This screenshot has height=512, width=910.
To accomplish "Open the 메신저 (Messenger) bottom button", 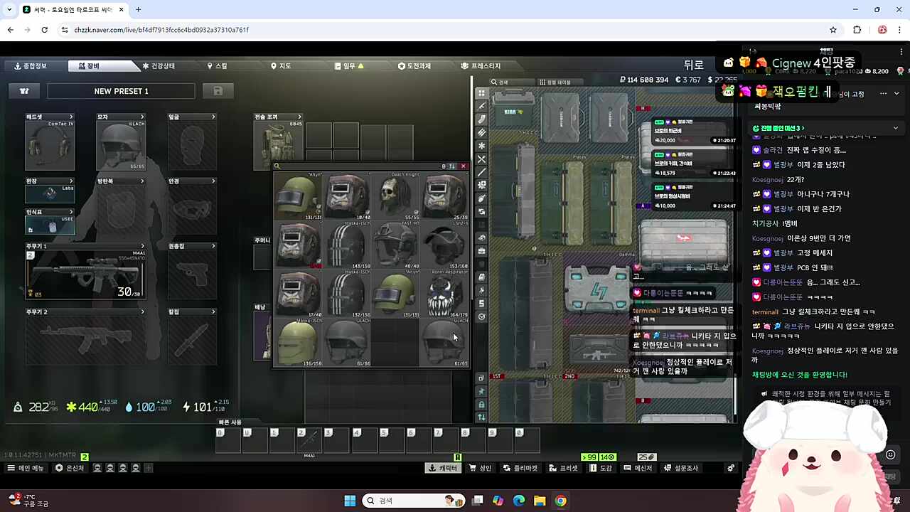I will (x=638, y=468).
